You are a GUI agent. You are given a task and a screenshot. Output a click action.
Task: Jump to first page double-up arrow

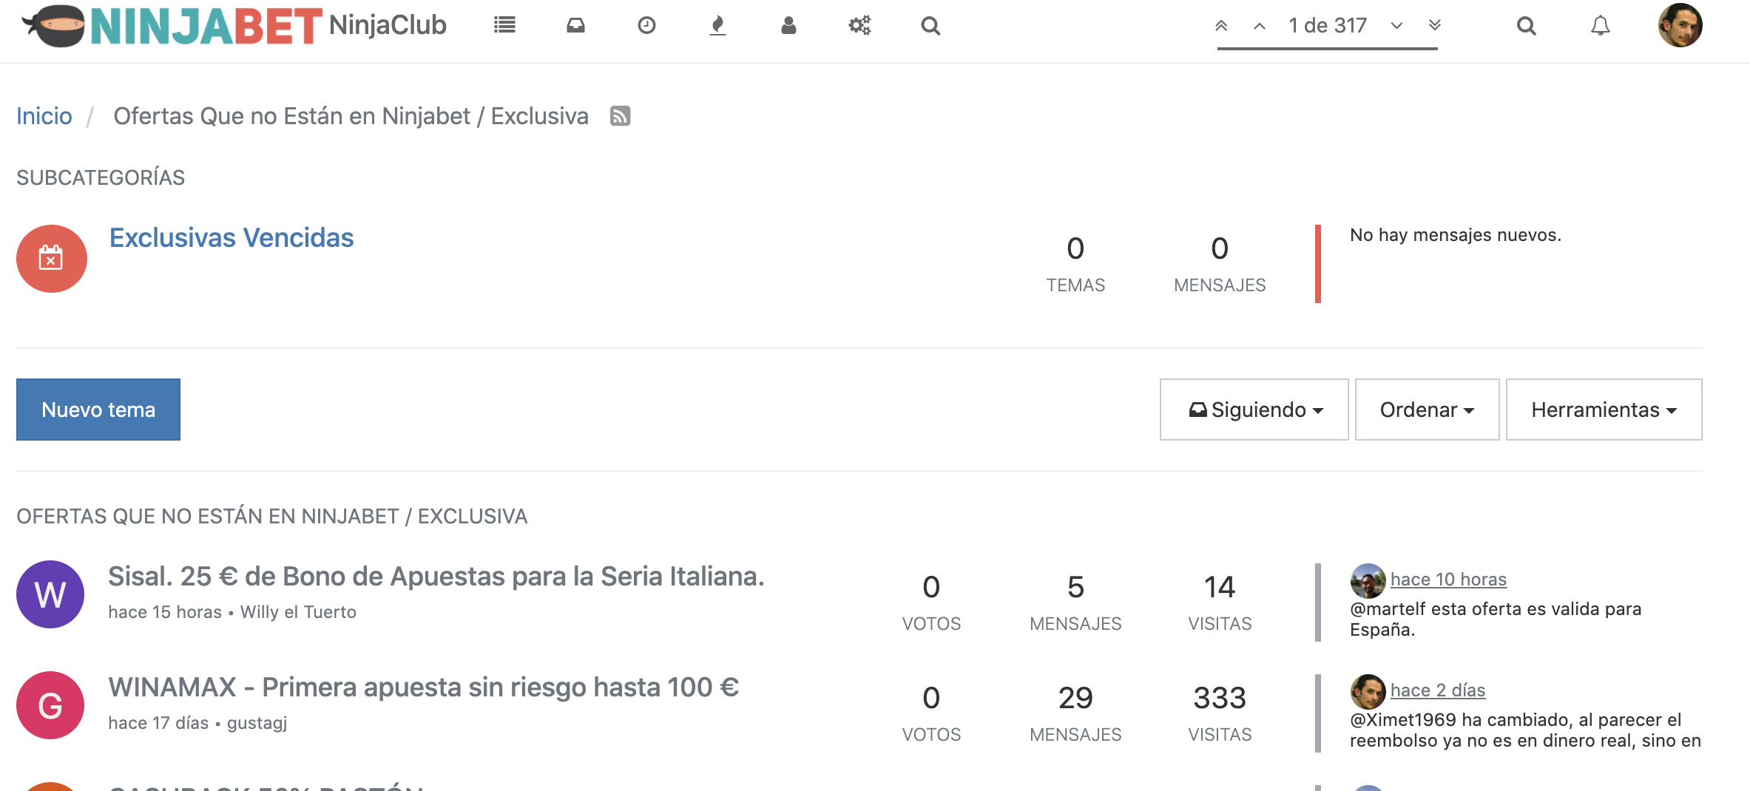pos(1221,26)
